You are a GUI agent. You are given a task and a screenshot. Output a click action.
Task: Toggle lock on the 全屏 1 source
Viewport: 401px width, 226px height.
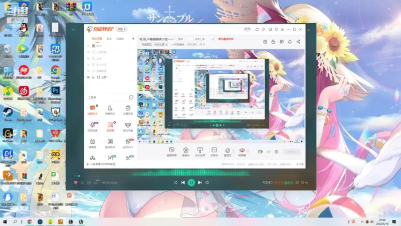tap(93, 77)
